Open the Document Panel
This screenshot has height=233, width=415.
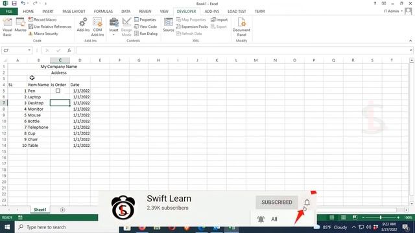(x=241, y=27)
